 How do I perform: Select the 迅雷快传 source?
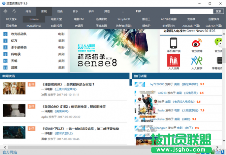(x=214, y=19)
